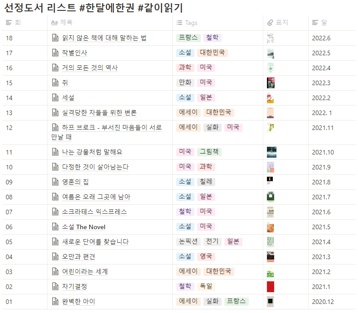This screenshot has height=313, width=358.
Task: Click the 칠레 tag in row 09
Action: (206, 182)
